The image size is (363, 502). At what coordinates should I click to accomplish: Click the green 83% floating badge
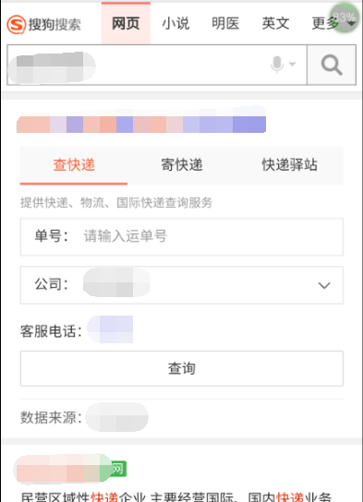click(345, 18)
